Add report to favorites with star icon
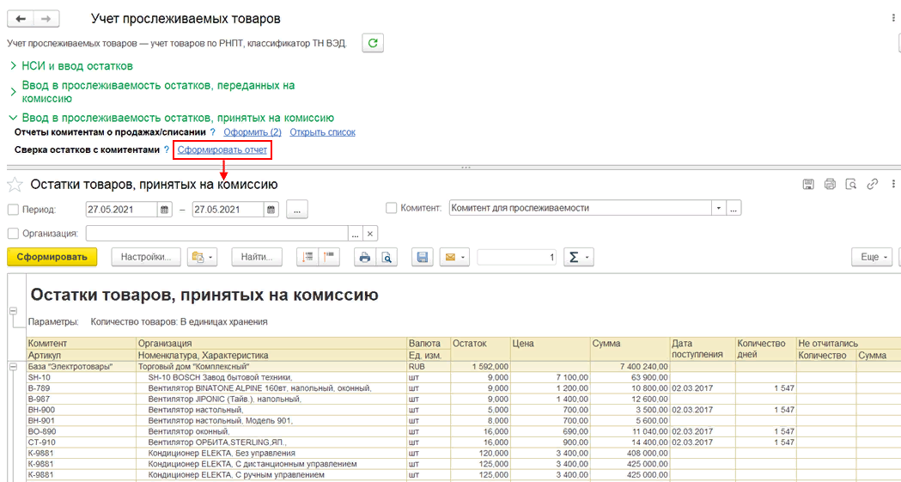Screen dimensions: 901x482 click(x=15, y=185)
